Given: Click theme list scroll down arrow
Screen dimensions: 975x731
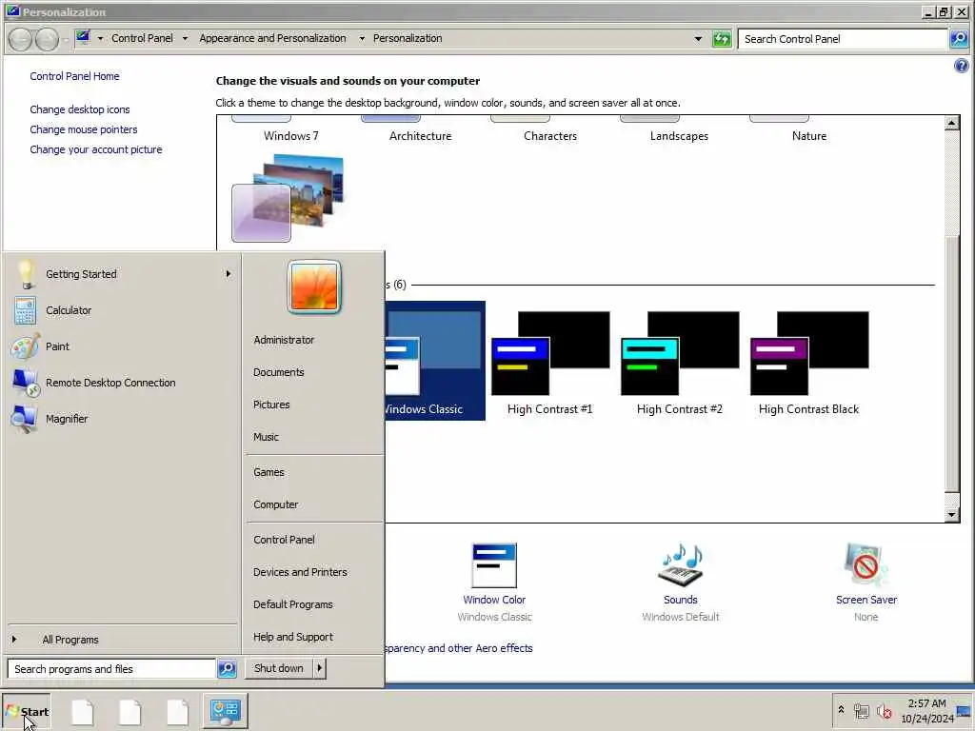Looking at the screenshot, I should [952, 515].
